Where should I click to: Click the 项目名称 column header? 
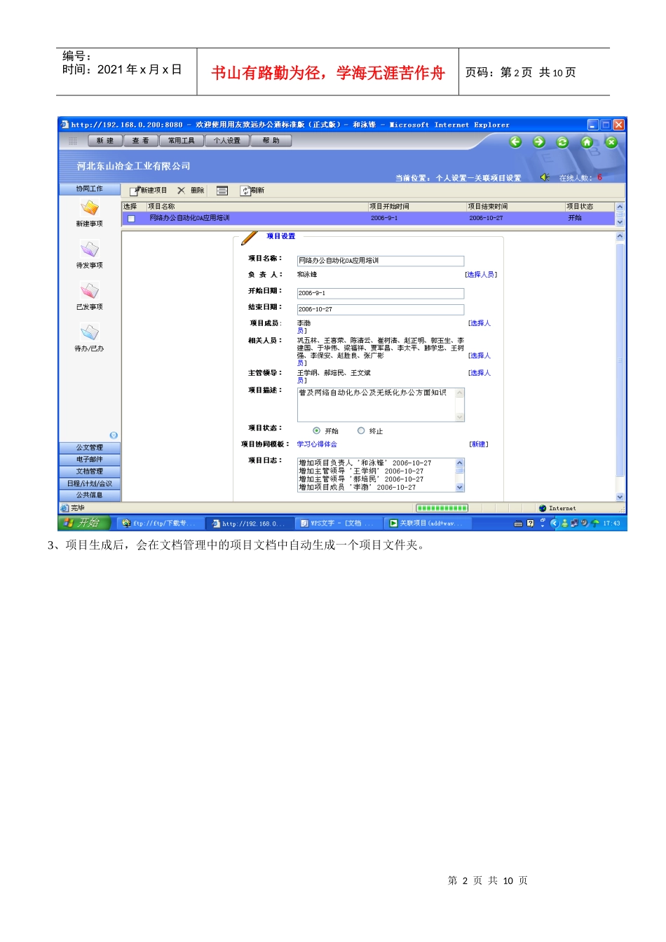[257, 207]
